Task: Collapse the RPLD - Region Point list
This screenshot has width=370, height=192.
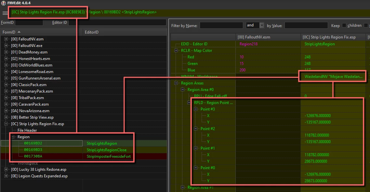Action: coord(189,103)
